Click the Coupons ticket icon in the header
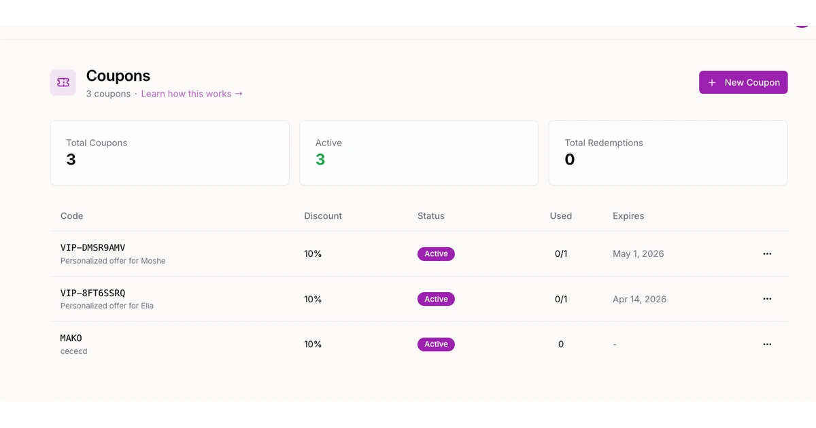 (63, 82)
